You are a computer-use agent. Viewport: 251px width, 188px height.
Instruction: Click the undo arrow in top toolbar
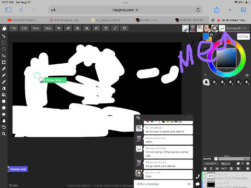click(x=59, y=28)
